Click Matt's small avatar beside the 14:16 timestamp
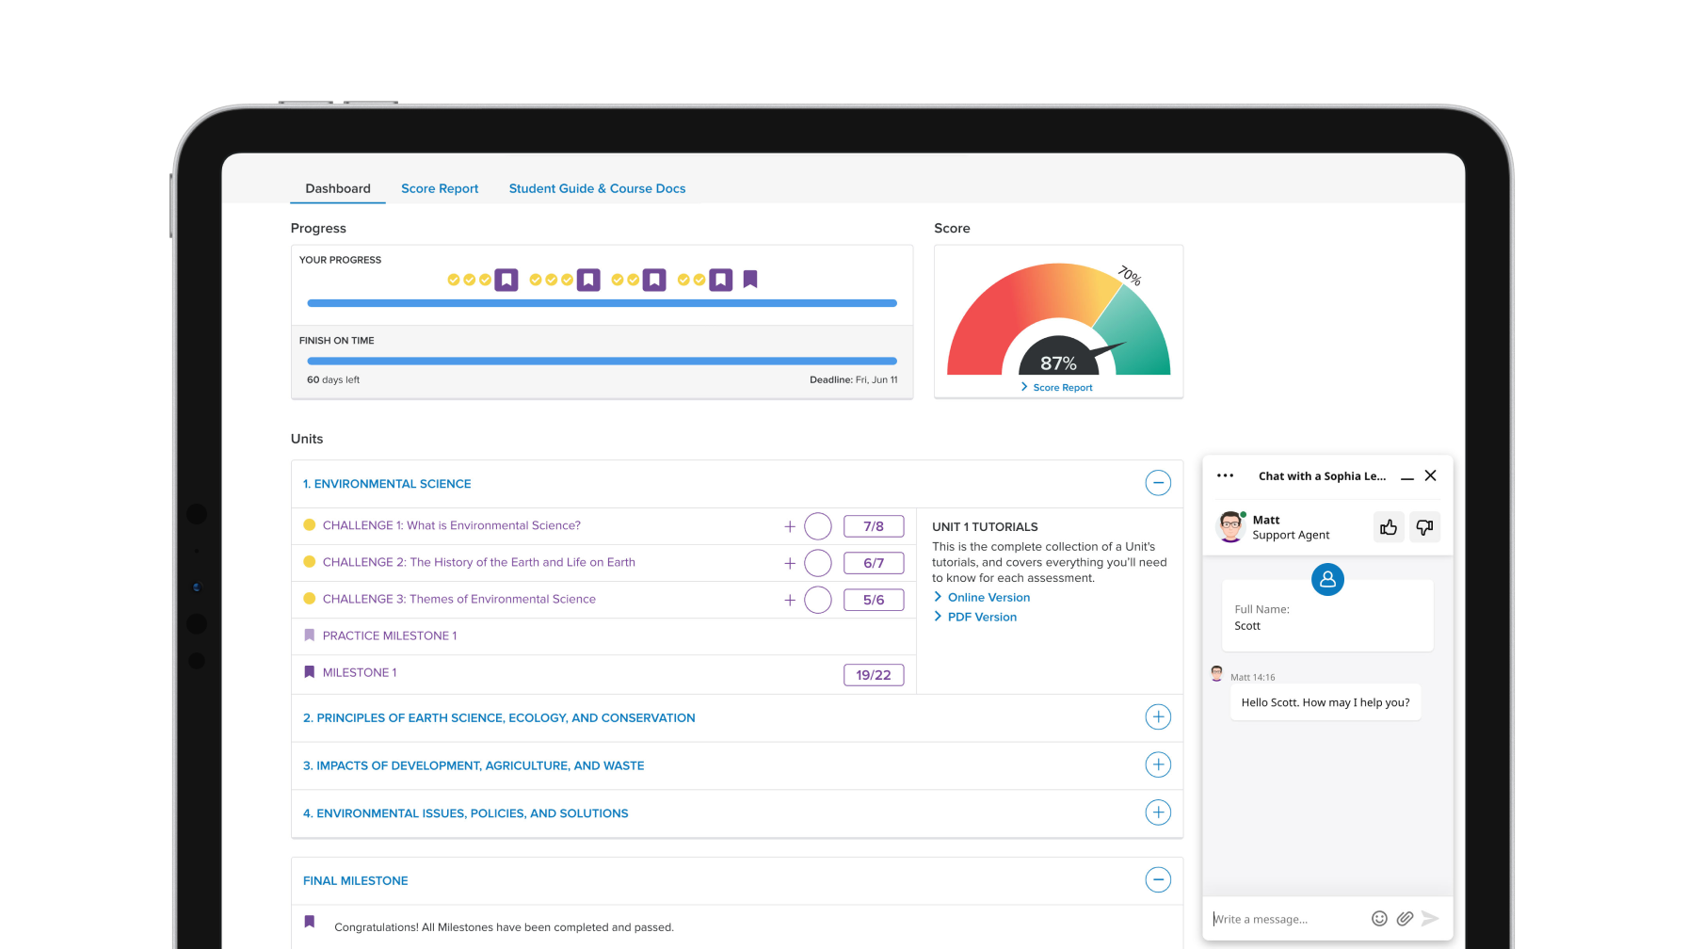The image size is (1687, 949). [x=1217, y=673]
